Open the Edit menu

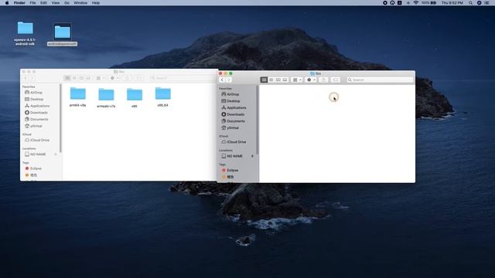click(43, 3)
